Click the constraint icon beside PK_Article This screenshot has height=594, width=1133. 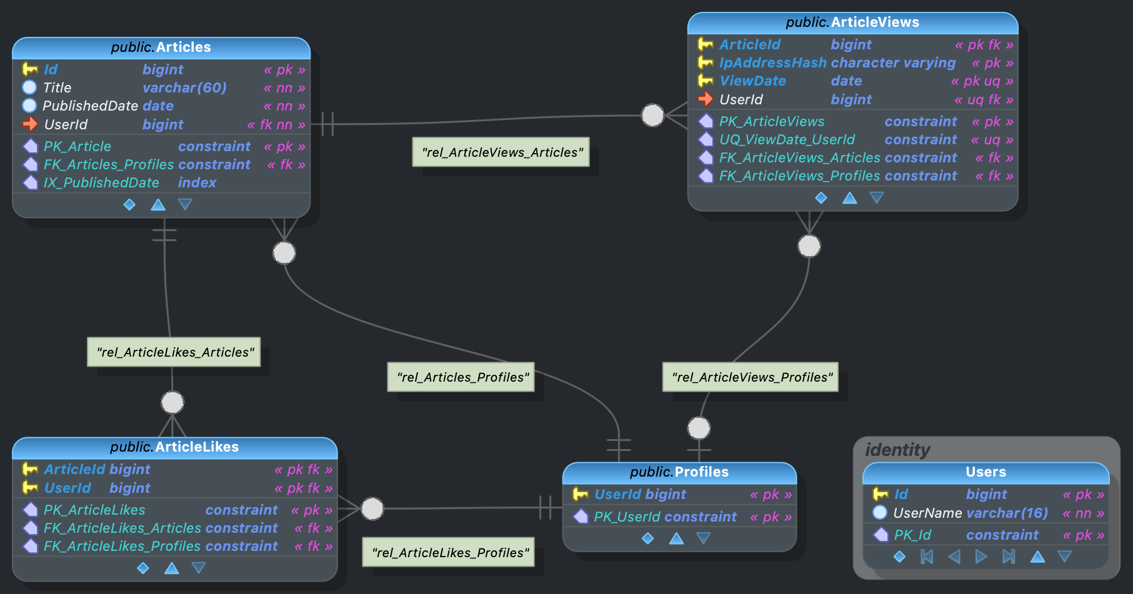(x=30, y=146)
